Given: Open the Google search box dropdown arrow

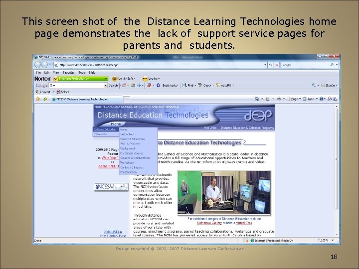Looking at the screenshot, I should [x=106, y=85].
